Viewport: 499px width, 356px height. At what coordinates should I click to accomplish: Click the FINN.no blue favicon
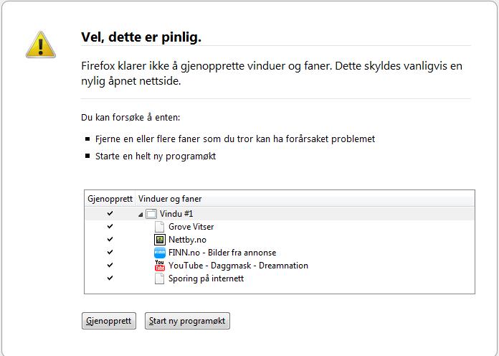pyautogui.click(x=159, y=253)
